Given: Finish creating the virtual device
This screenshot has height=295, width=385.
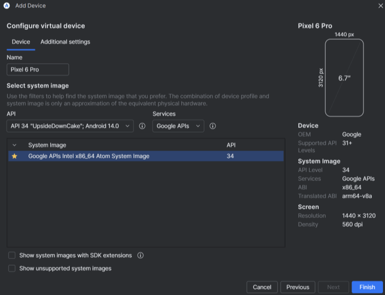Looking at the screenshot, I should point(368,287).
